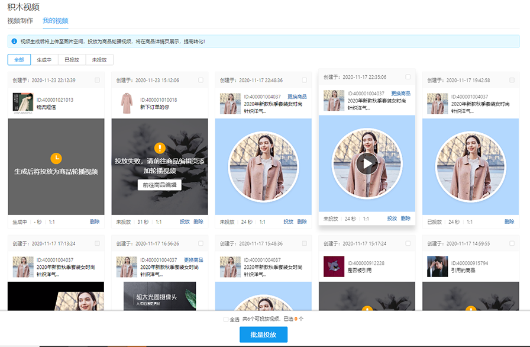Click the 前往商品编辑 button

(160, 185)
